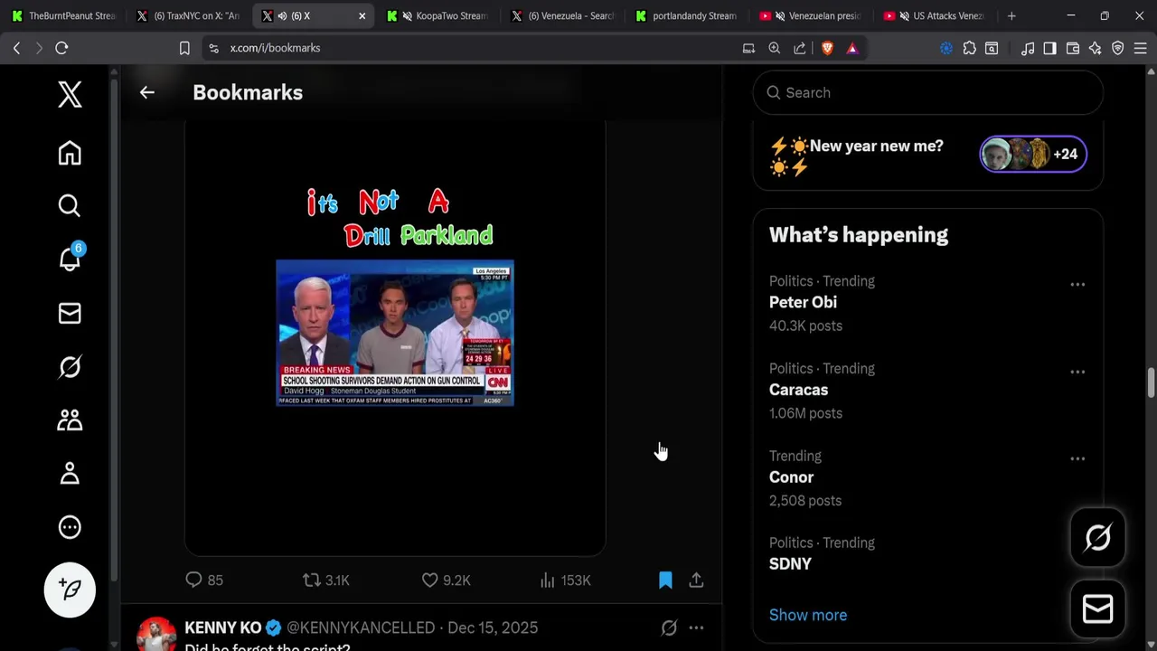This screenshot has height=651, width=1157.
Task: Zoom control magnifier in address bar
Action: coord(775,48)
